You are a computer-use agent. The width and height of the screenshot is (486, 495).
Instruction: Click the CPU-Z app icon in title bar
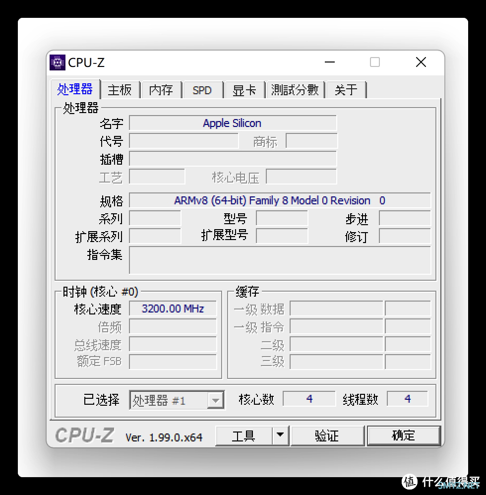[x=58, y=62]
